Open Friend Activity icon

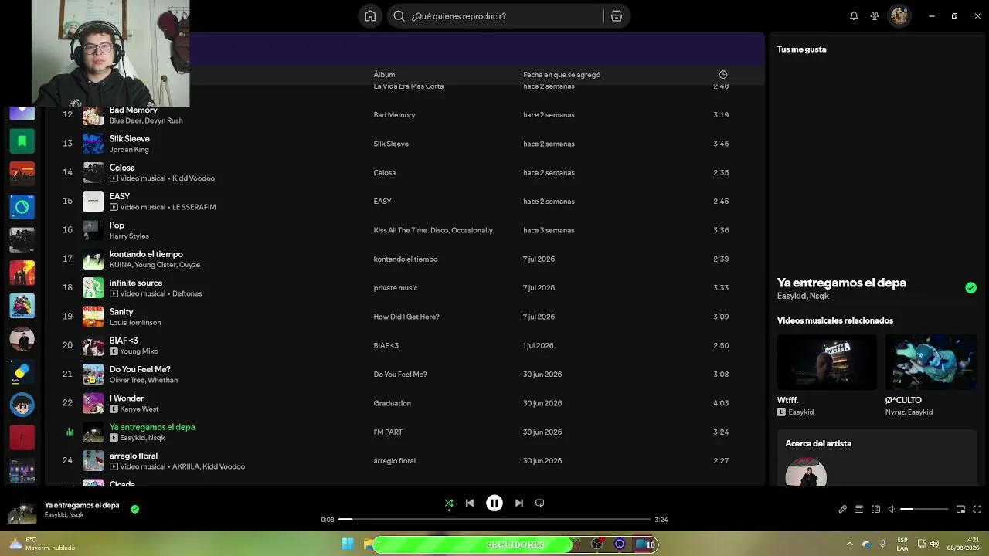(875, 16)
